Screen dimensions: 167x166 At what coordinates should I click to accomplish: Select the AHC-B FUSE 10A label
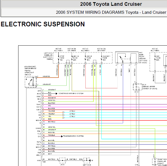click(x=89, y=58)
